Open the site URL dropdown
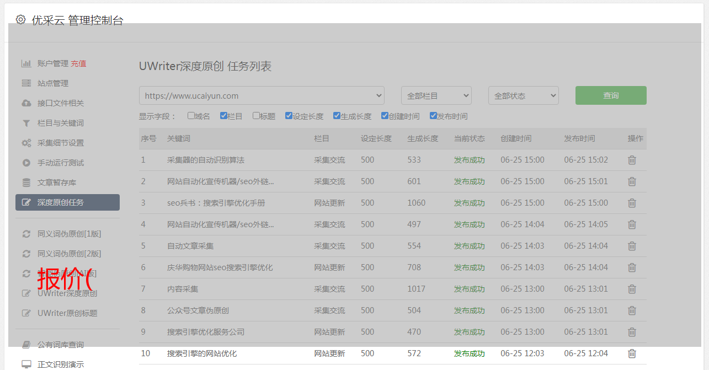The width and height of the screenshot is (709, 370). pos(262,95)
